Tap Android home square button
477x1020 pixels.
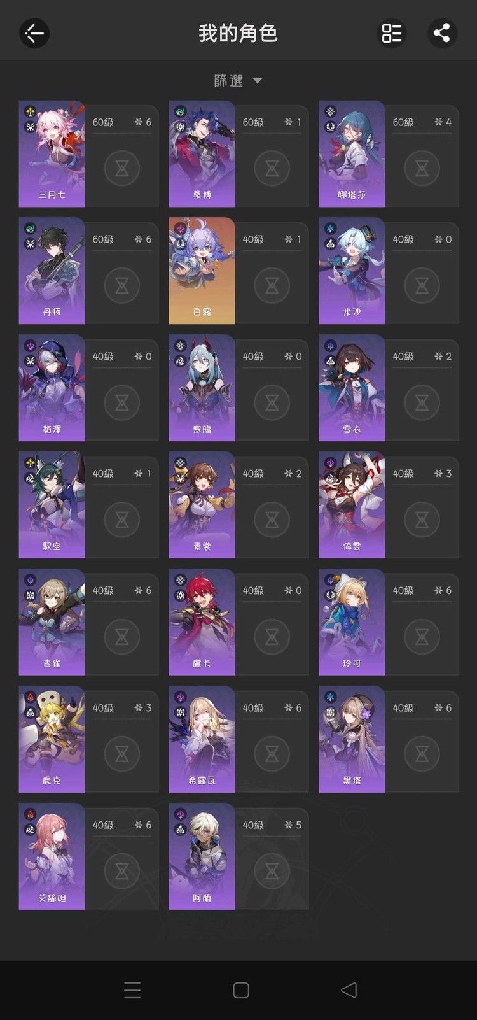tap(241, 990)
